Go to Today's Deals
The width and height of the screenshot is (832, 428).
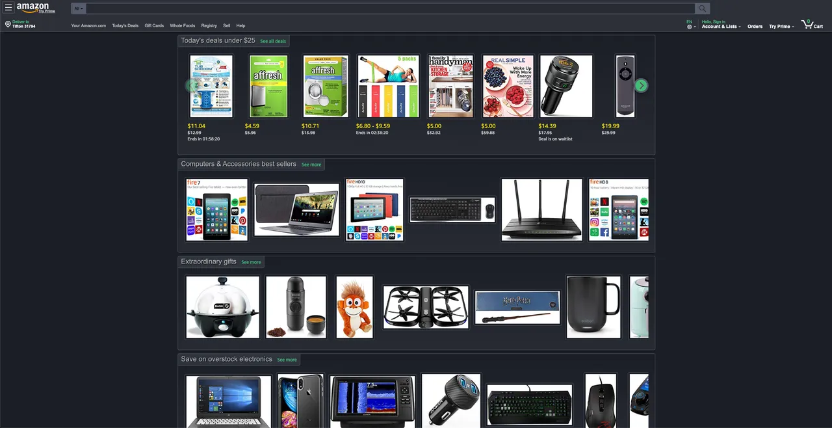pos(125,25)
